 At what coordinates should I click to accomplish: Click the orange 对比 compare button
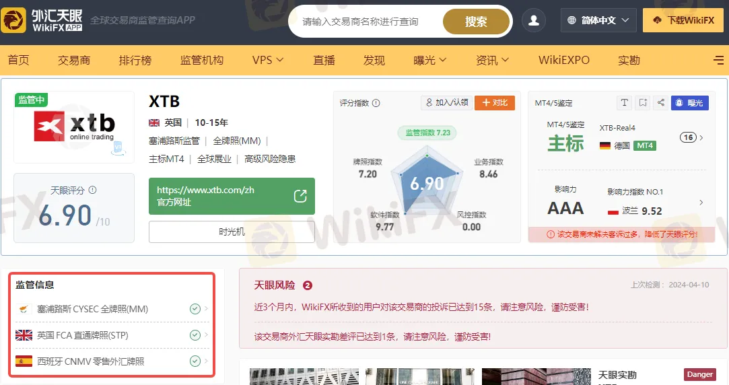495,103
